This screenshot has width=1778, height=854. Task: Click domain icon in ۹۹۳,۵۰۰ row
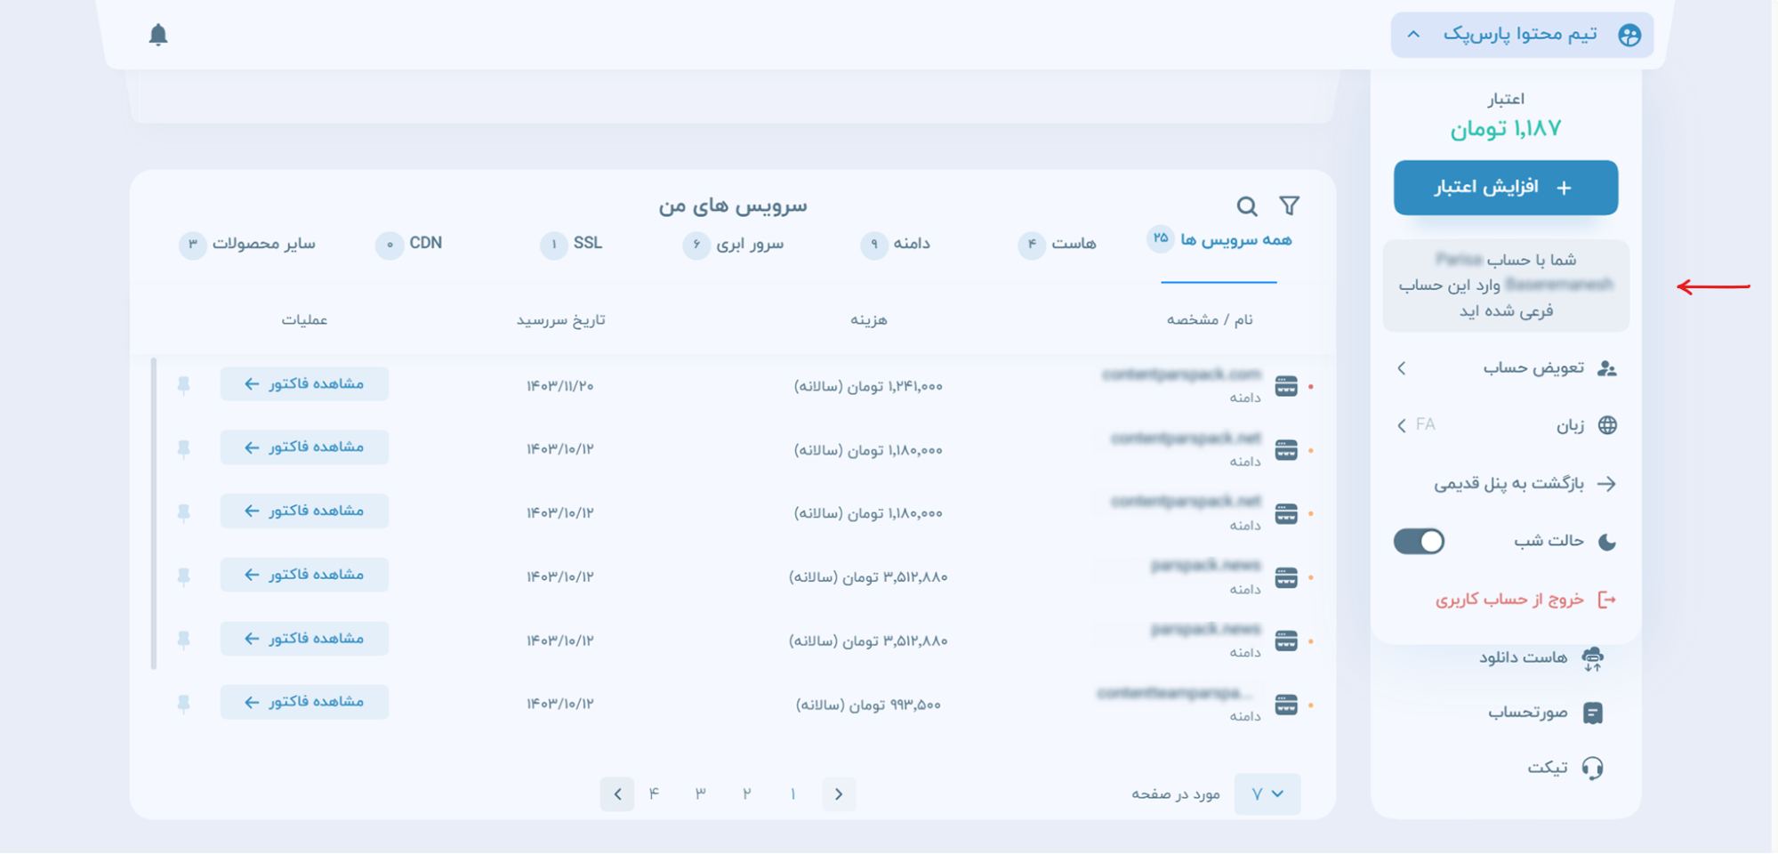click(x=1285, y=705)
